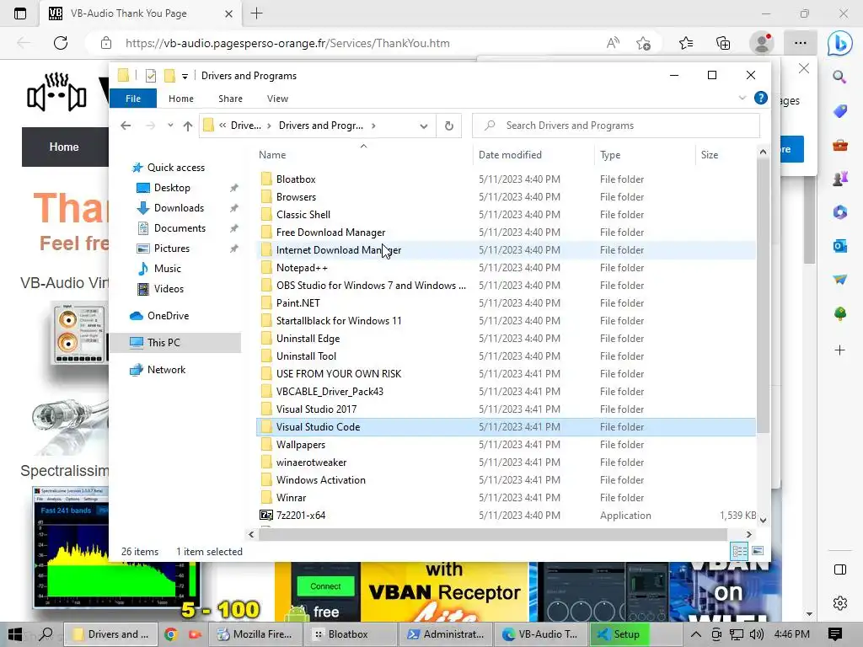Image resolution: width=863 pixels, height=647 pixels.
Task: Open the notification center icon
Action: (835, 634)
